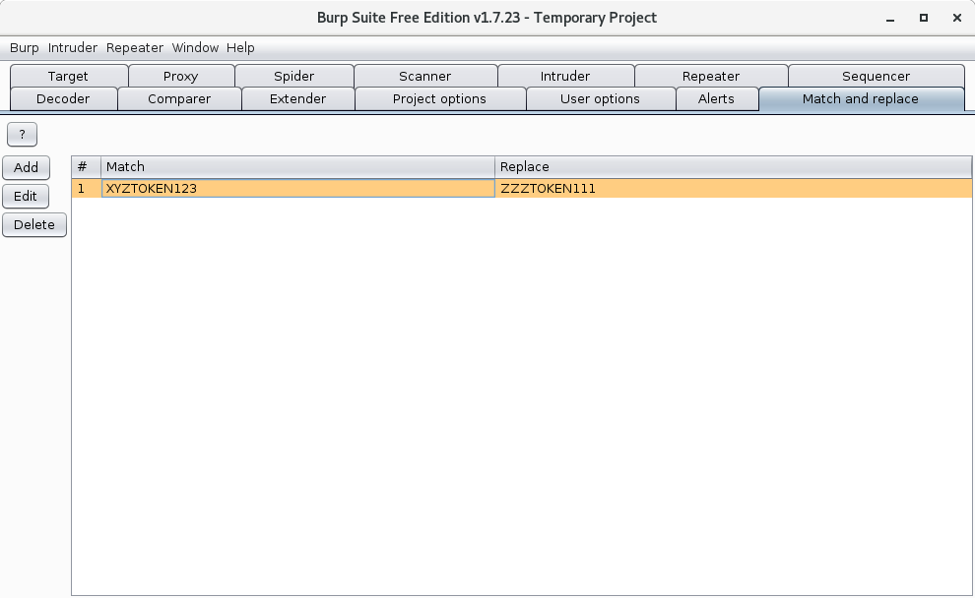Minimize the Burp Suite window
The height and width of the screenshot is (598, 975).
pos(890,19)
